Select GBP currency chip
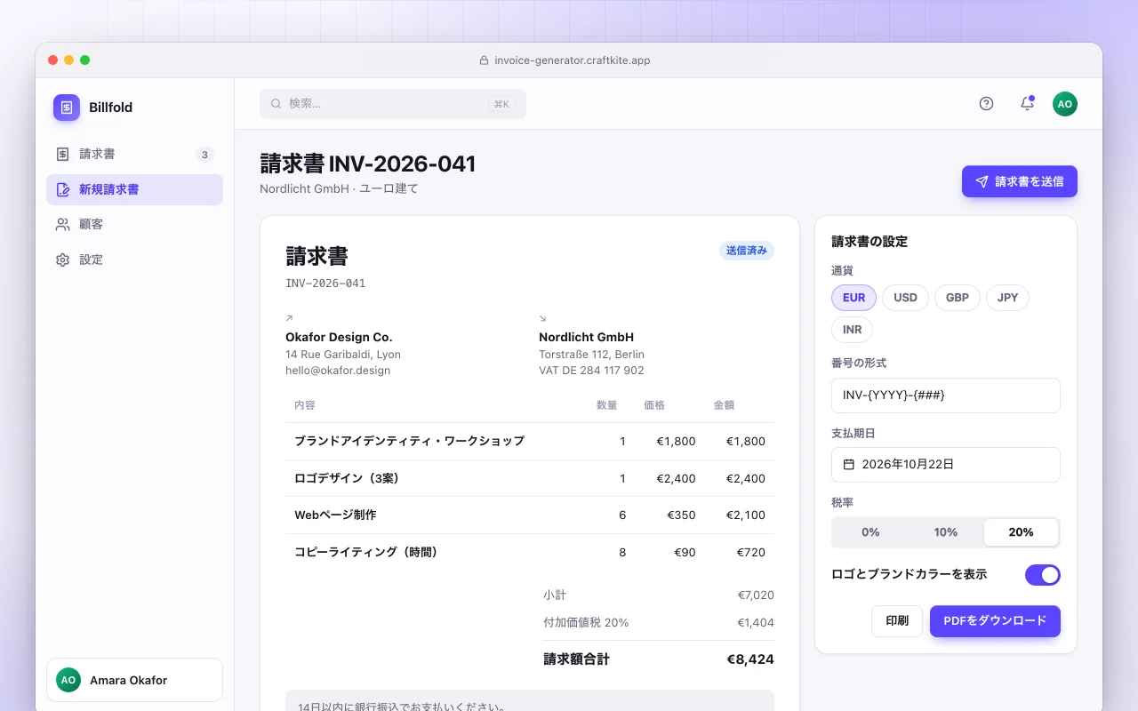 958,298
